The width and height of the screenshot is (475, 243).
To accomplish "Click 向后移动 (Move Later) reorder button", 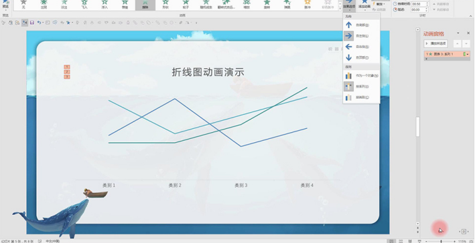I will click(x=440, y=9).
